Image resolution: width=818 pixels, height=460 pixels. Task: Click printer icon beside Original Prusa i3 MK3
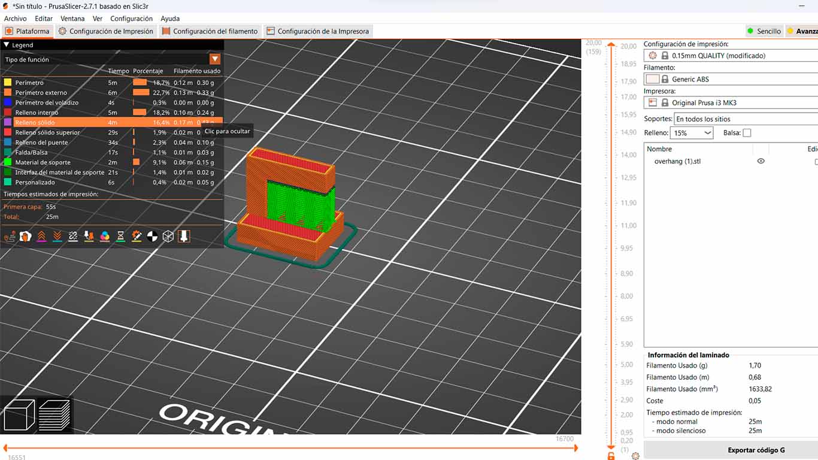[653, 103]
